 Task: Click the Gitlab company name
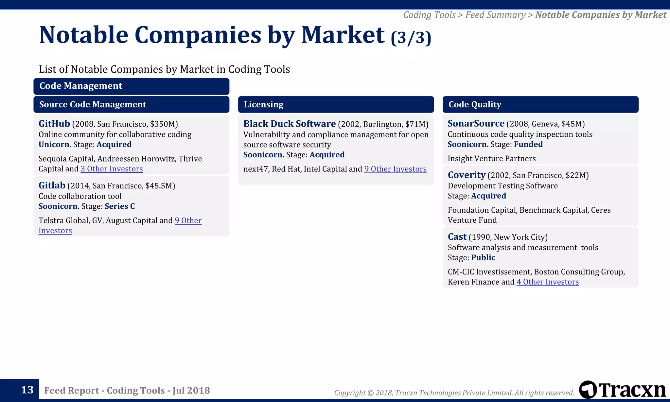pyautogui.click(x=52, y=185)
